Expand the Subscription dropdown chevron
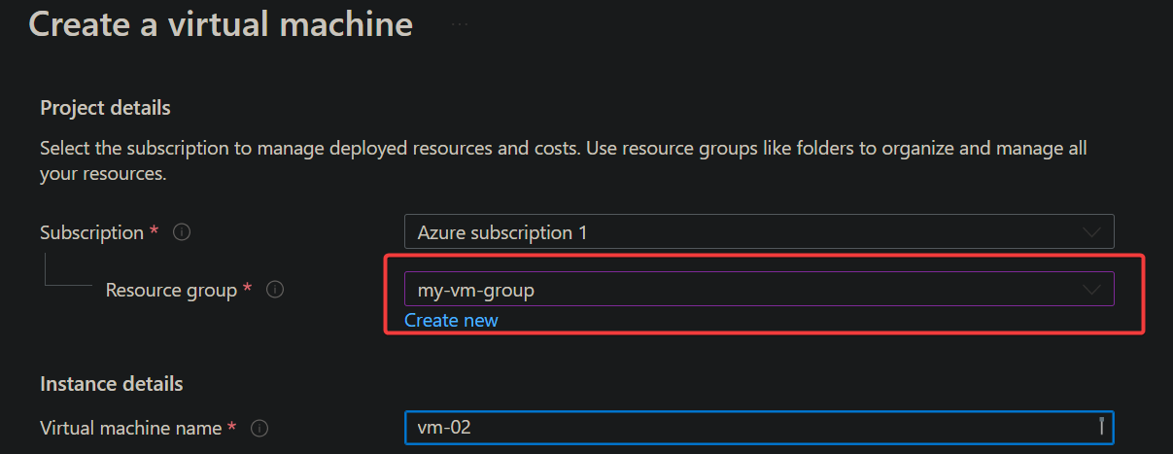1173x454 pixels. pos(1091,232)
